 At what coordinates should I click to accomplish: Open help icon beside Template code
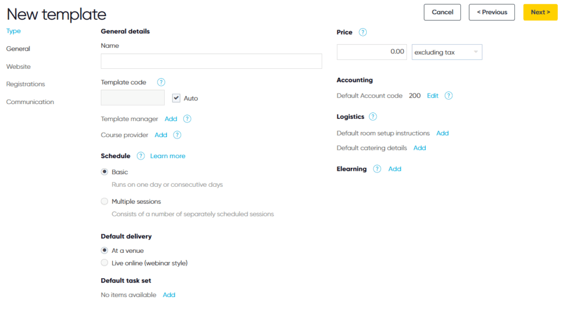161,83
